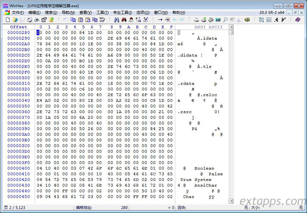Open the 专业工具(I) menu
Viewport: 307px width, 213px height.
coord(122,13)
